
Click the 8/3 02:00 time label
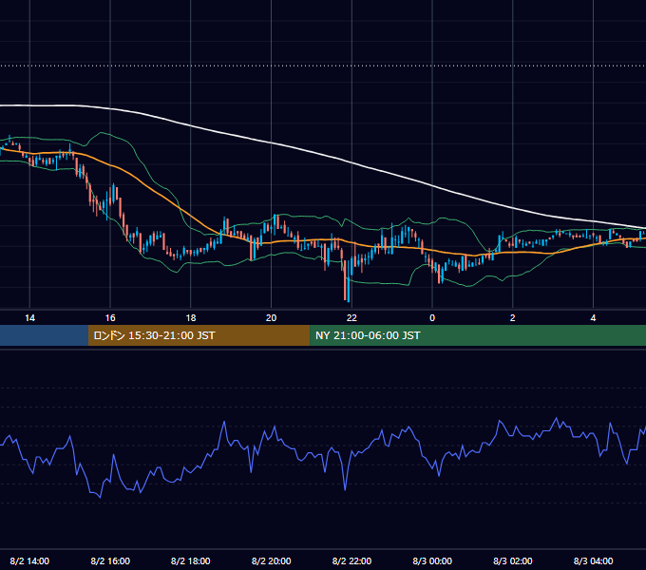coord(513,560)
